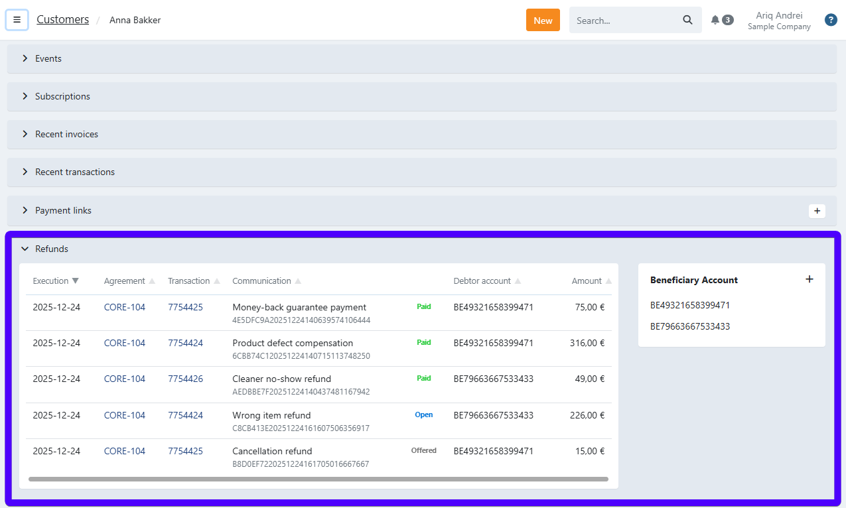Image resolution: width=846 pixels, height=508 pixels.
Task: Click the refunds table horizontal scrollbar
Action: [x=318, y=479]
